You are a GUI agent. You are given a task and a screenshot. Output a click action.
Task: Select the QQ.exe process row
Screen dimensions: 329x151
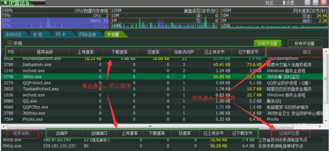[162, 101]
